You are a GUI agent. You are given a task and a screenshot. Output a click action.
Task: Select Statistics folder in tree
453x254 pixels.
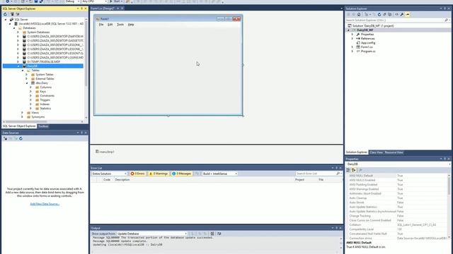pyautogui.click(x=45, y=108)
